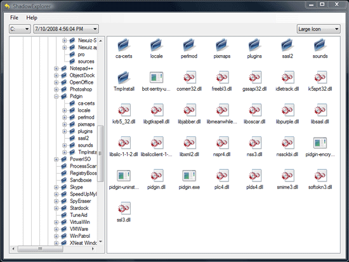Open the File menu
The image size is (349, 262).
point(14,18)
